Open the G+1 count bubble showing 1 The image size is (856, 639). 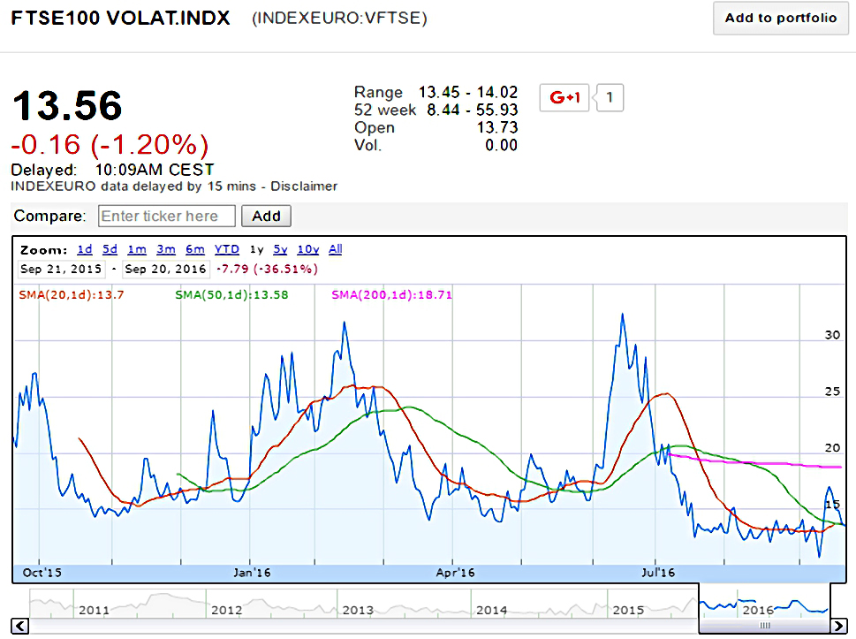(x=610, y=98)
